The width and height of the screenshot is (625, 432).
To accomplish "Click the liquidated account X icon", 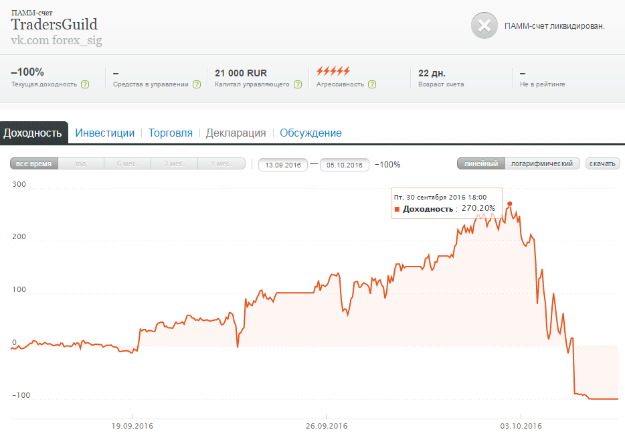I will [484, 26].
